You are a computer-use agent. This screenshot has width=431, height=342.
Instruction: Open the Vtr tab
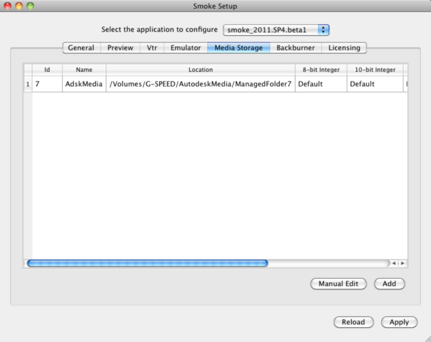point(152,48)
